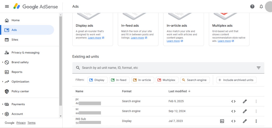Screen dimensions: 272x128
Task: View report for INS Sub ad unit
Action: tap(222, 121)
